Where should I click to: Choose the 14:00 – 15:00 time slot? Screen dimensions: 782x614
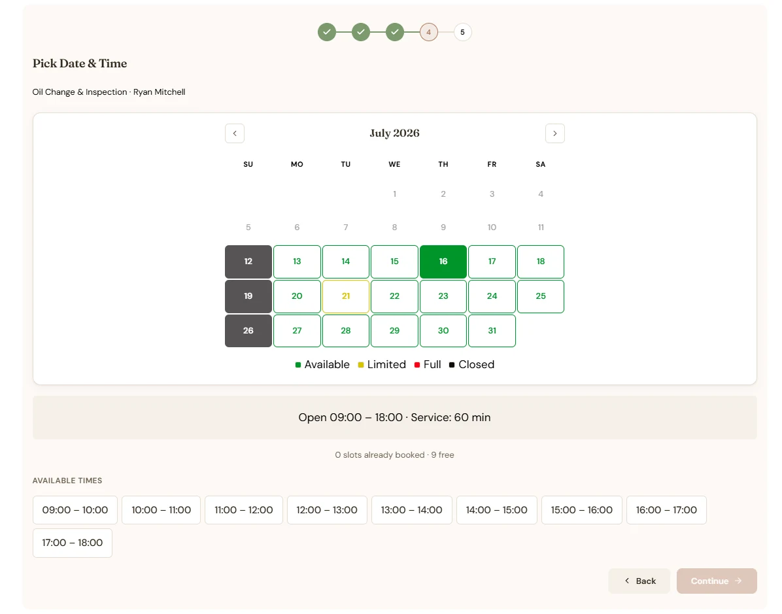click(x=497, y=510)
